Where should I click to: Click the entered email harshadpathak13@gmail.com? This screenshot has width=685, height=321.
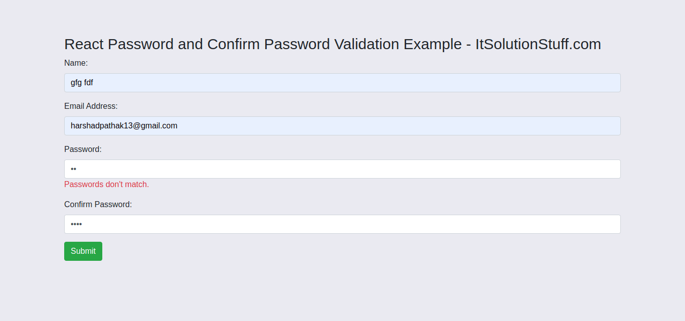pos(124,126)
